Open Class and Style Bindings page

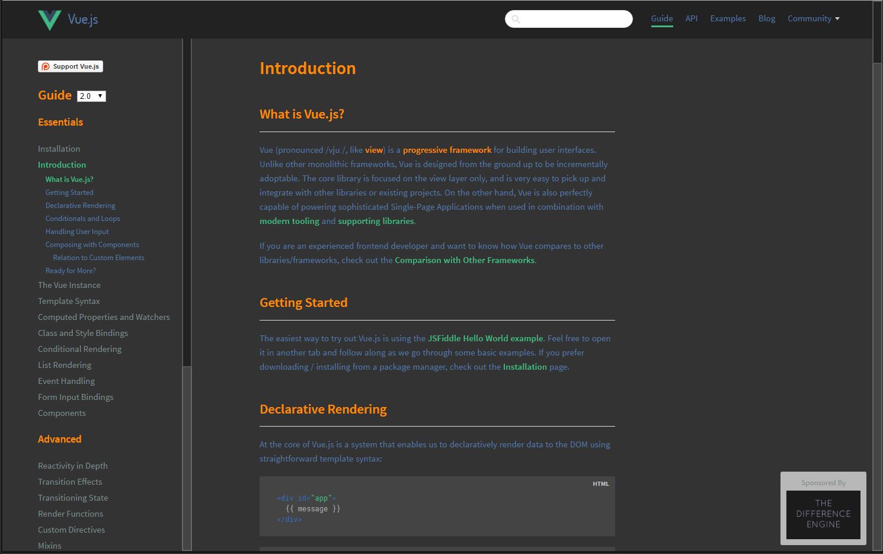pyautogui.click(x=83, y=333)
